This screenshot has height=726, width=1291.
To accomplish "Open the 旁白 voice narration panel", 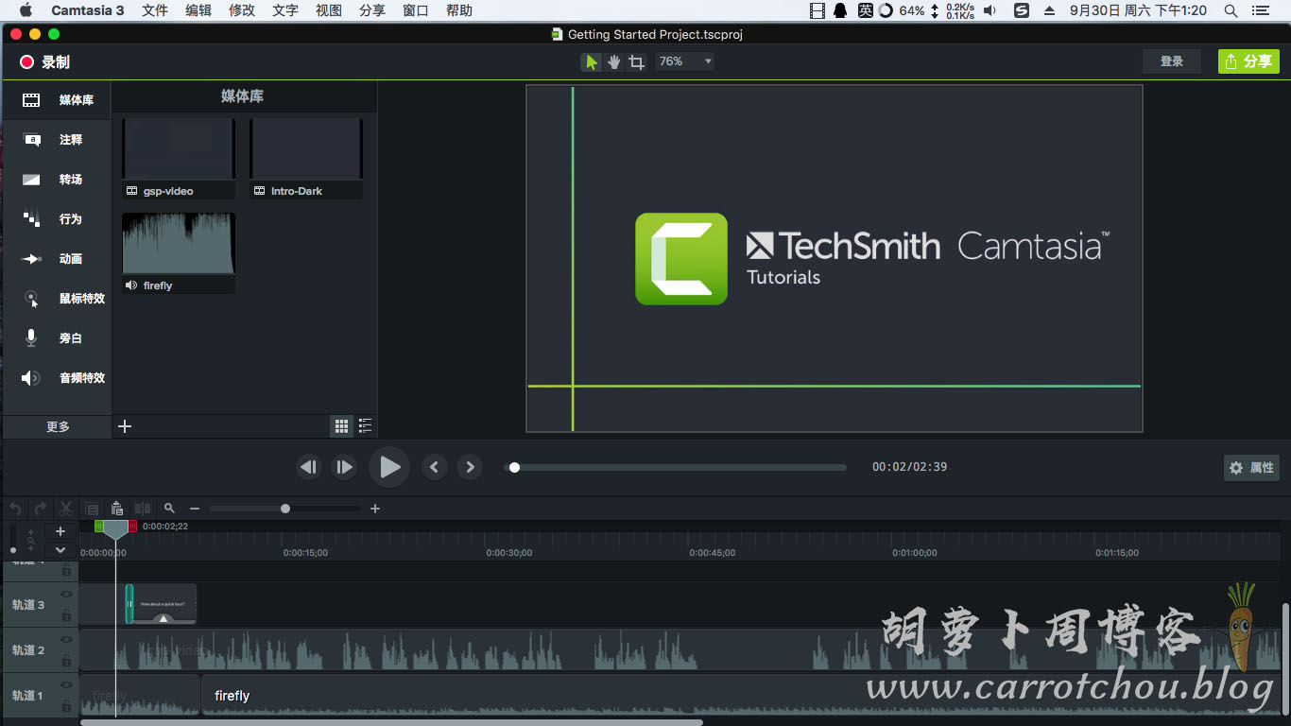I will pyautogui.click(x=57, y=338).
